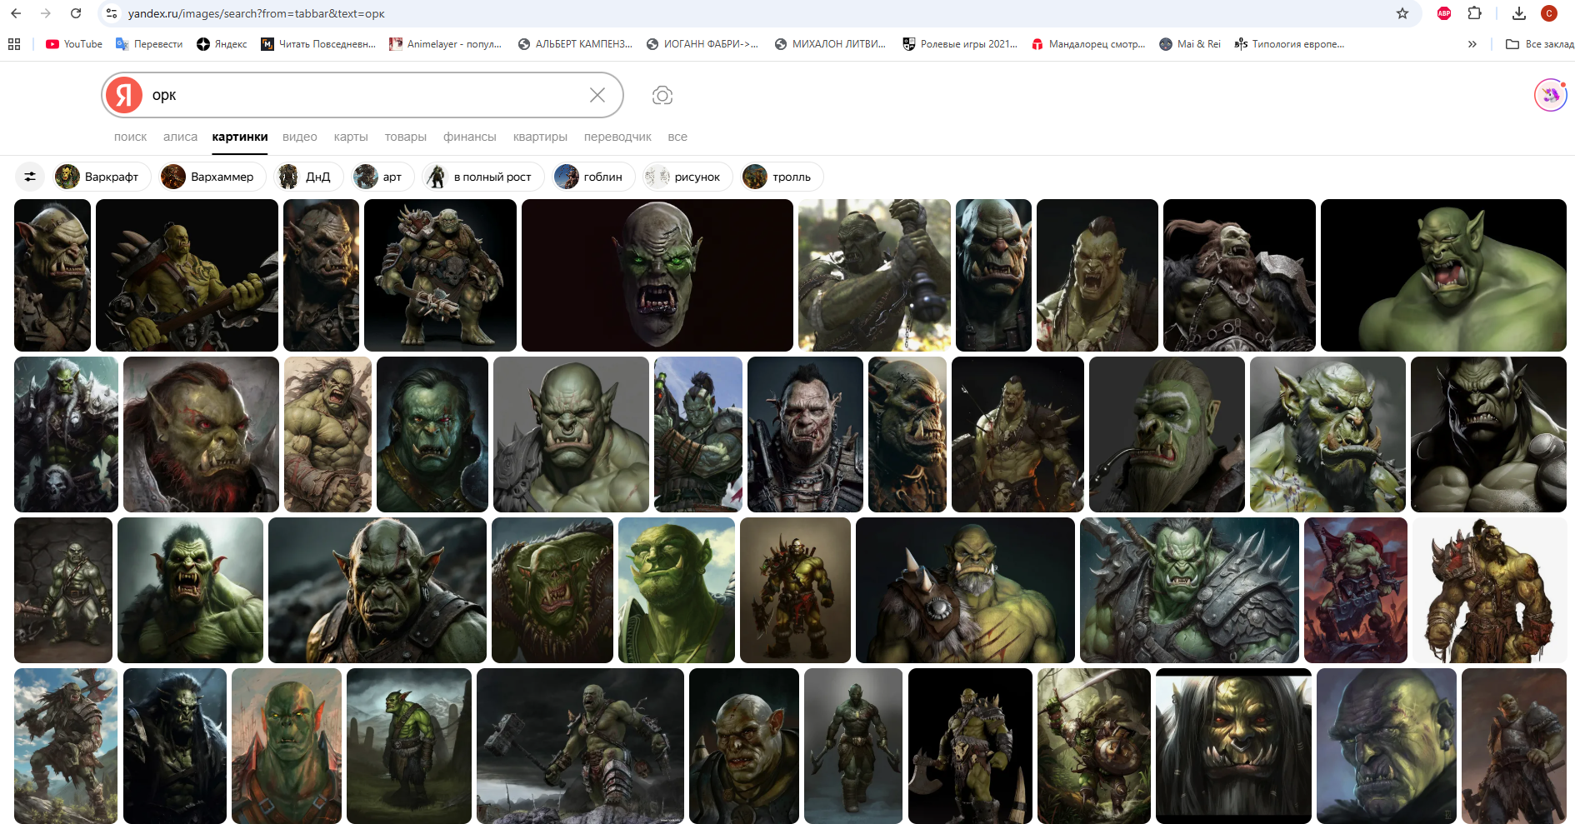The image size is (1575, 824).
Task: Apply the тролль suggestion chip
Action: 782,177
